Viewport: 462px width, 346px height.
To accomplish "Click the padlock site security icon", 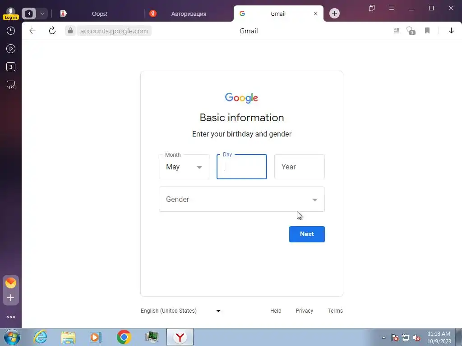I will [x=70, y=31].
